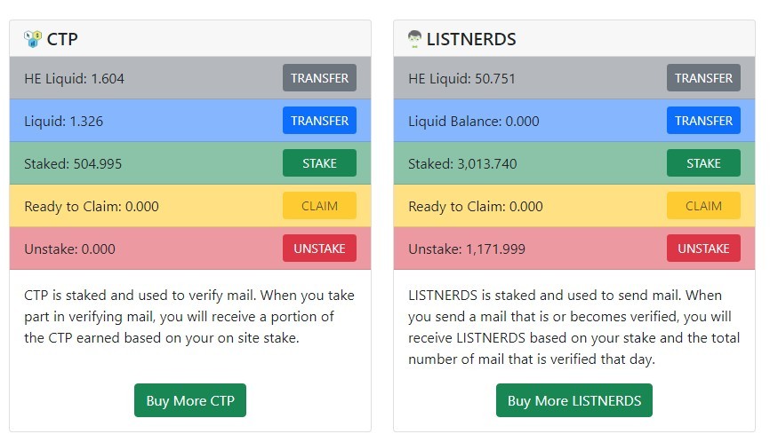778x442 pixels.
Task: Click "Unstake: 1,171.999" value
Action: tap(467, 249)
